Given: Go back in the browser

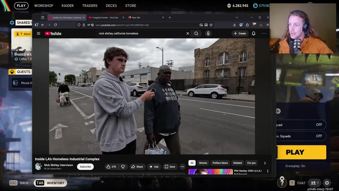Looking at the screenshot, I should (43, 25).
